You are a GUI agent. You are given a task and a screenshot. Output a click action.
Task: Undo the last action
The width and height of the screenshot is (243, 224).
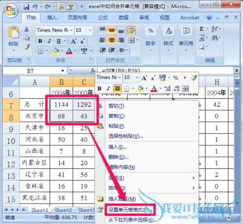[35, 7]
